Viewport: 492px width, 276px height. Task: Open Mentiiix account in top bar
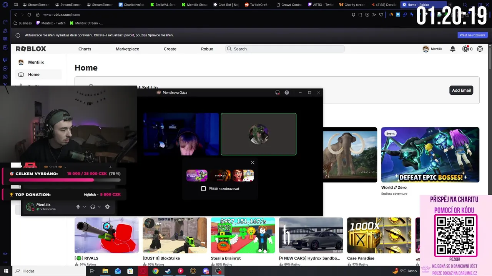(x=432, y=49)
